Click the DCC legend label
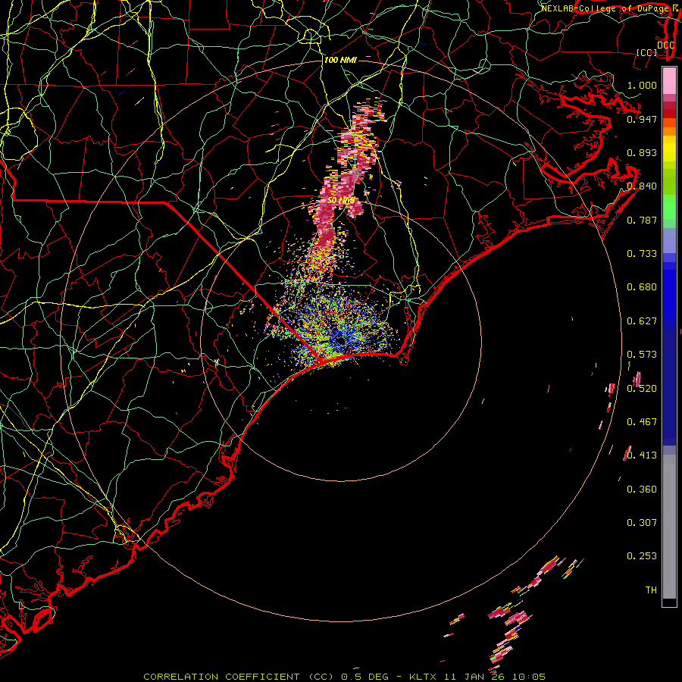The height and width of the screenshot is (682, 682). (665, 45)
